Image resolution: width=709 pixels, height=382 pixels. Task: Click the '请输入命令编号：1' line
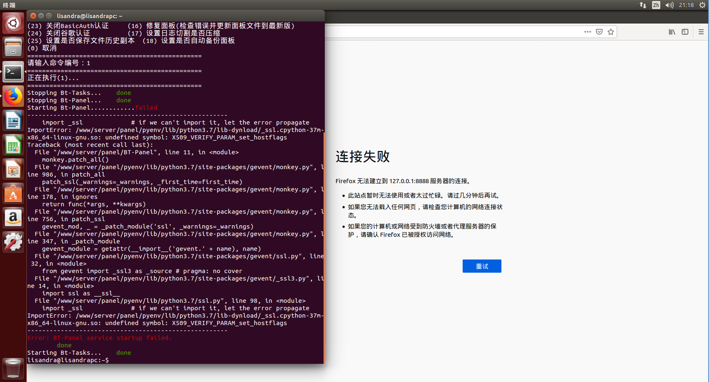pyautogui.click(x=59, y=63)
